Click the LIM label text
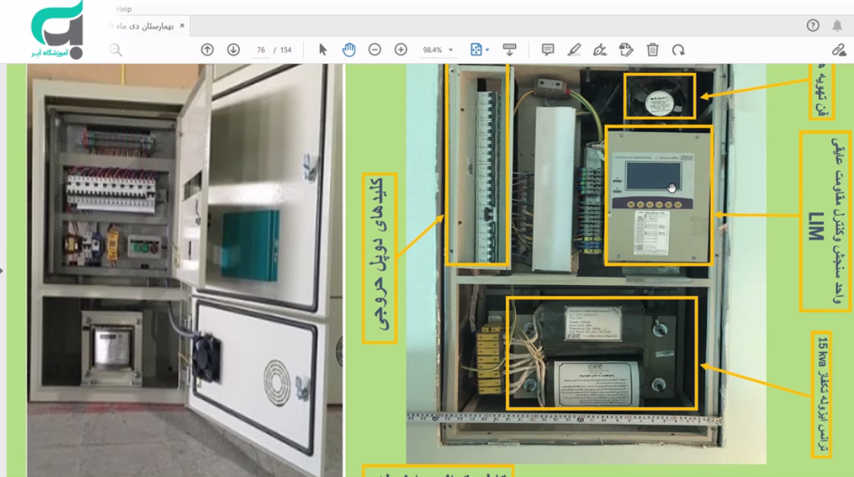 [815, 226]
